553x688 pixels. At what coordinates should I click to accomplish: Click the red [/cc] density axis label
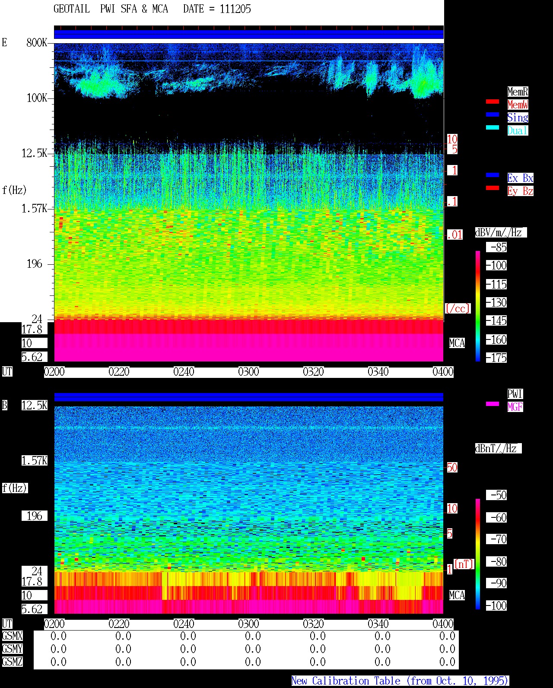tap(458, 308)
